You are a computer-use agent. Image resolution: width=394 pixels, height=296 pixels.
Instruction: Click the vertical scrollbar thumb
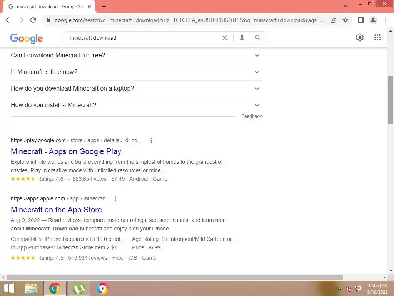(x=391, y=100)
